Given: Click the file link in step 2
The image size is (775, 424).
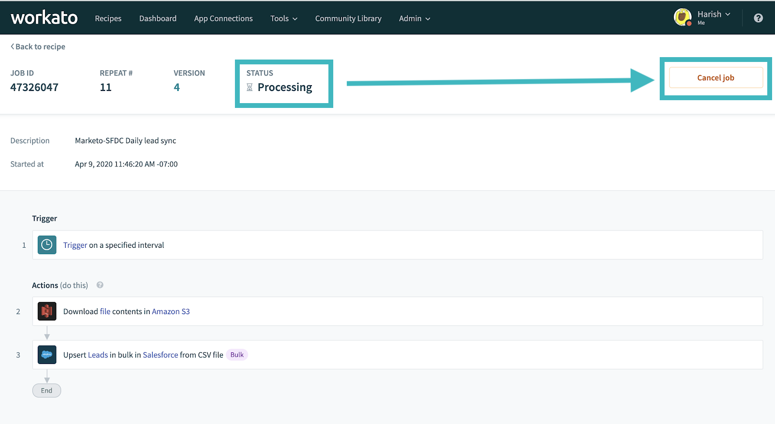Looking at the screenshot, I should pos(105,311).
